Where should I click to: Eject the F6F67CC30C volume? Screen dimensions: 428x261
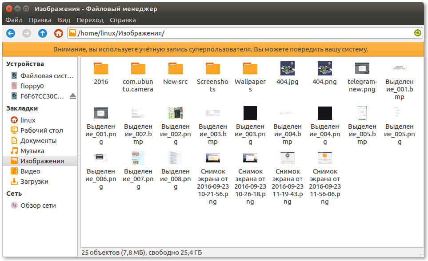[73, 96]
